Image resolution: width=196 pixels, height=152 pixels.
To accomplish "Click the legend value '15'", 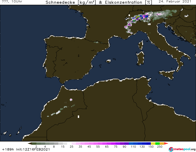I will click(x=63, y=147).
